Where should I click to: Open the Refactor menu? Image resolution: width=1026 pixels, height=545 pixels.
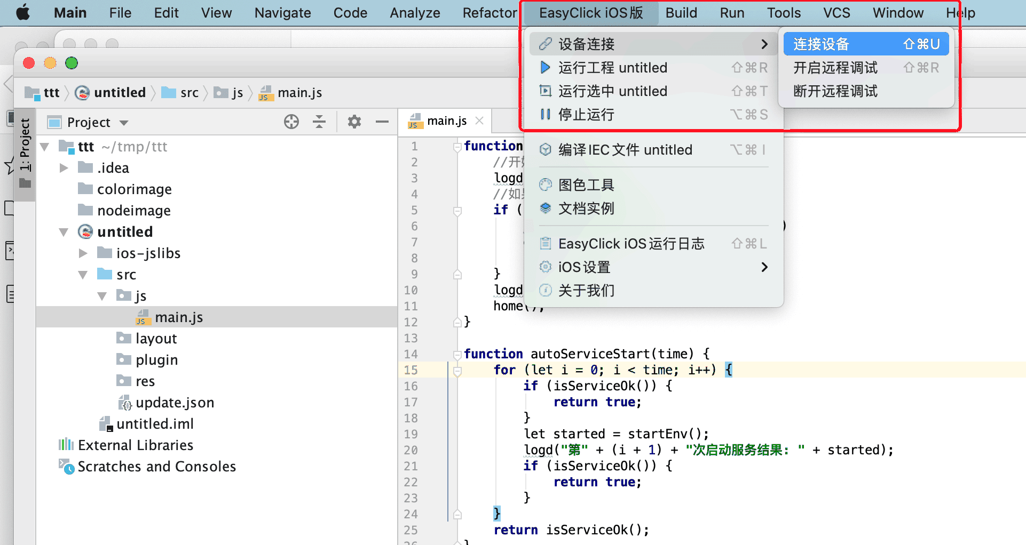tap(490, 13)
